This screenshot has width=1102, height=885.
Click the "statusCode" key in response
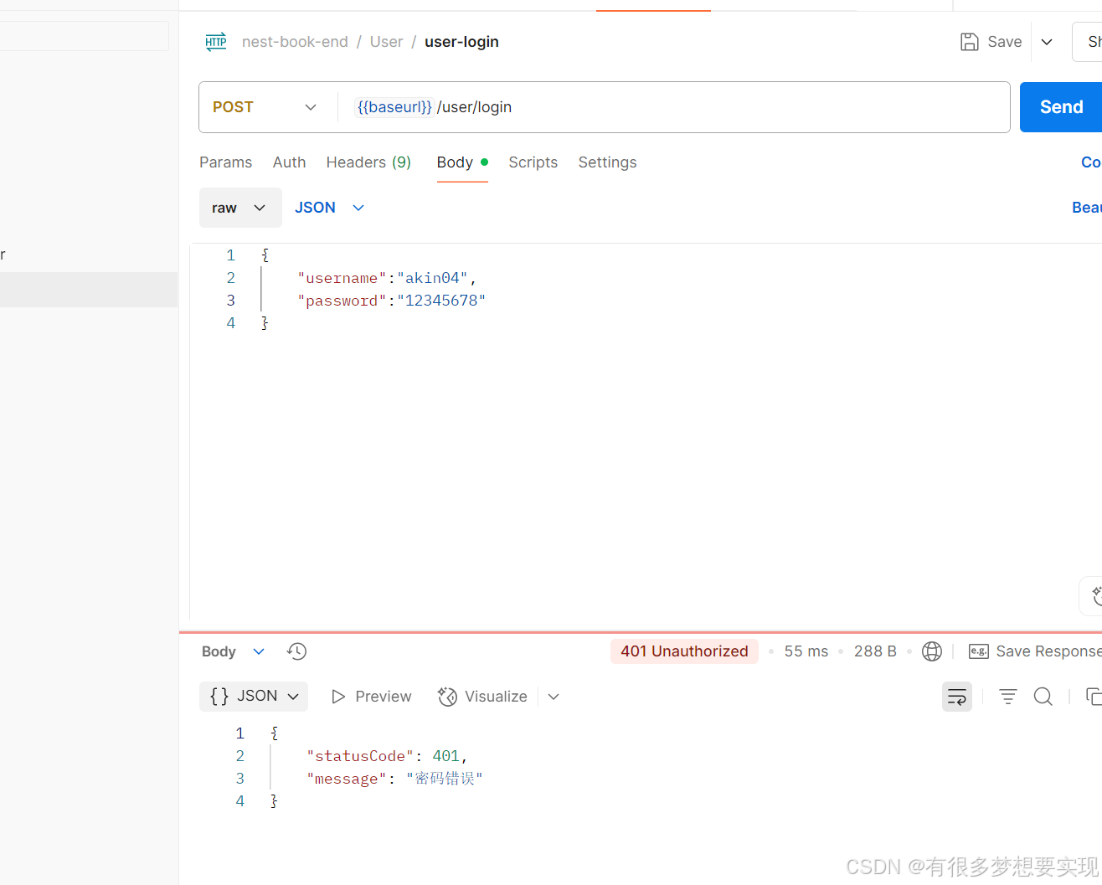tap(360, 756)
